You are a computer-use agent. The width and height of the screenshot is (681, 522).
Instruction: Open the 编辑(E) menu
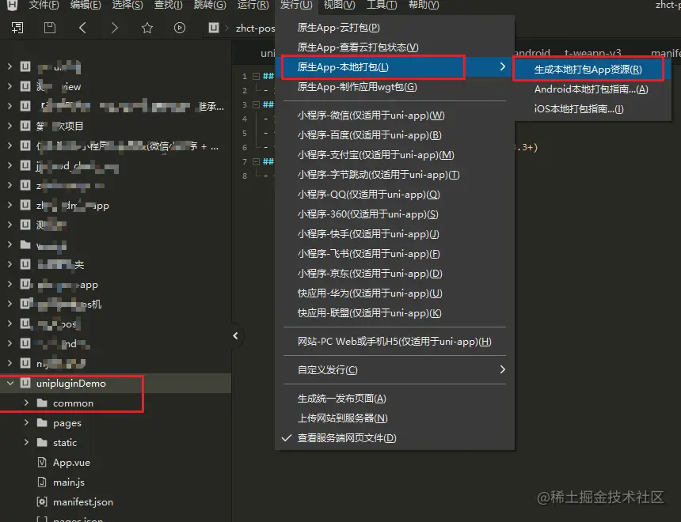coord(86,6)
